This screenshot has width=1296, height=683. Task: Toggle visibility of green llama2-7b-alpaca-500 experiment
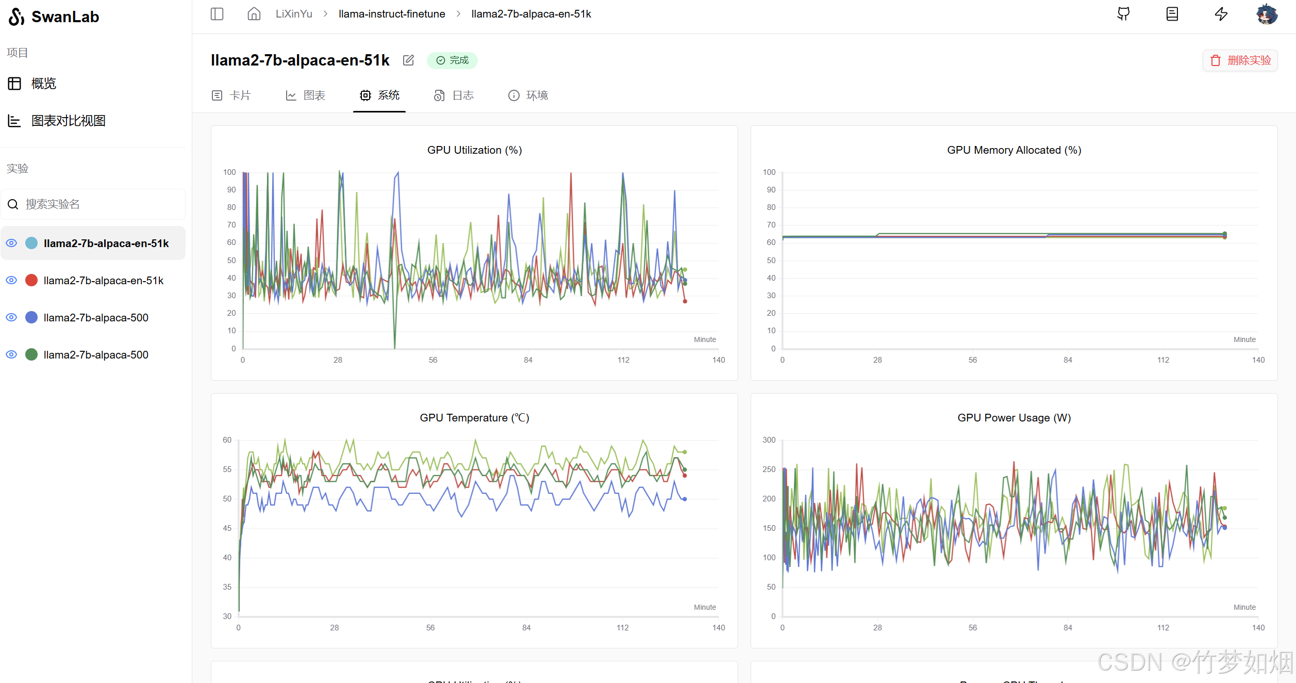click(11, 354)
